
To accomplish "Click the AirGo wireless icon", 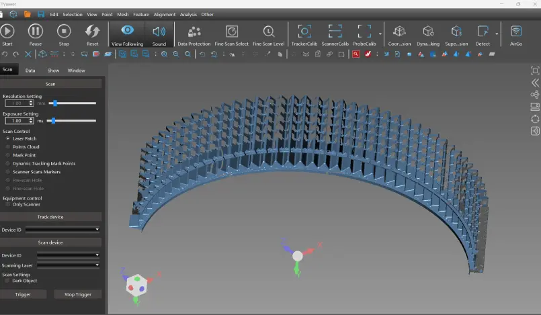I will coord(516,31).
